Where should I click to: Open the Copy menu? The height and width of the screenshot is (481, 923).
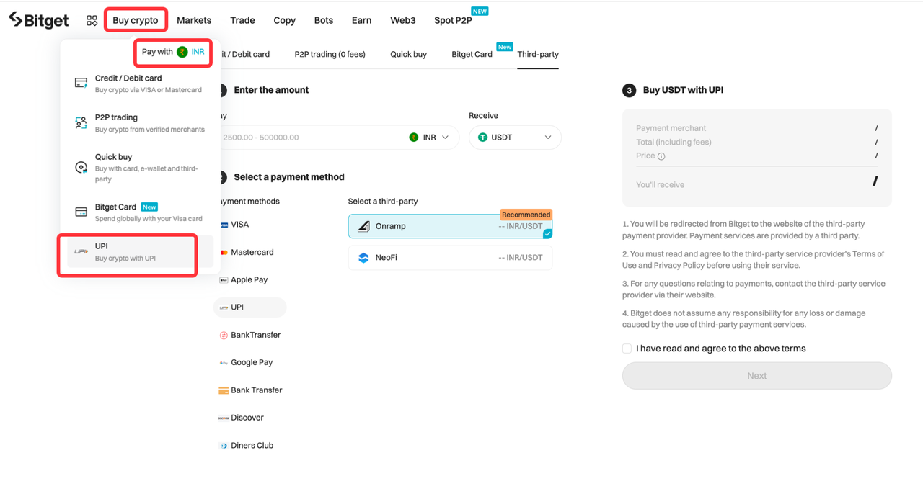click(x=285, y=20)
